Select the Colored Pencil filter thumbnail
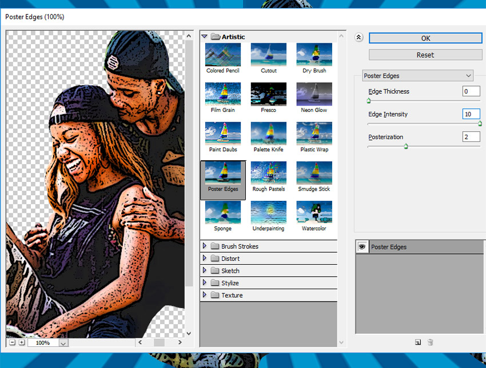486x368 pixels. [222, 55]
